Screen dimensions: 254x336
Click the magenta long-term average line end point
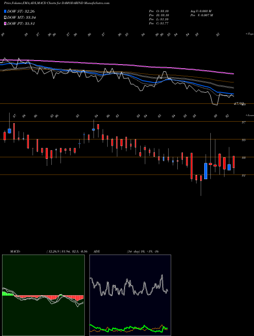tap(233, 74)
